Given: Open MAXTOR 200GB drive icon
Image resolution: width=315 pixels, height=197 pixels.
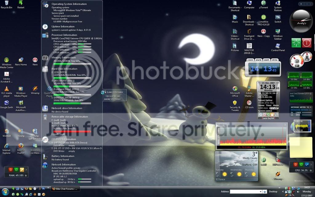Looking at the screenshot, I should [249, 49].
